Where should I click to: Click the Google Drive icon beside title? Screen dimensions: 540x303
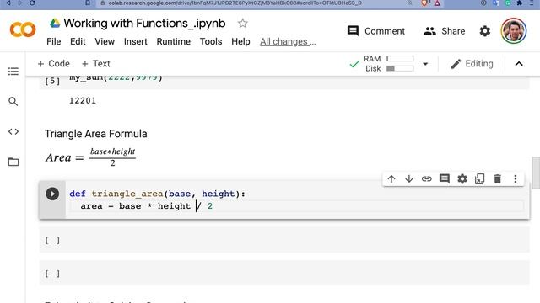click(x=54, y=23)
